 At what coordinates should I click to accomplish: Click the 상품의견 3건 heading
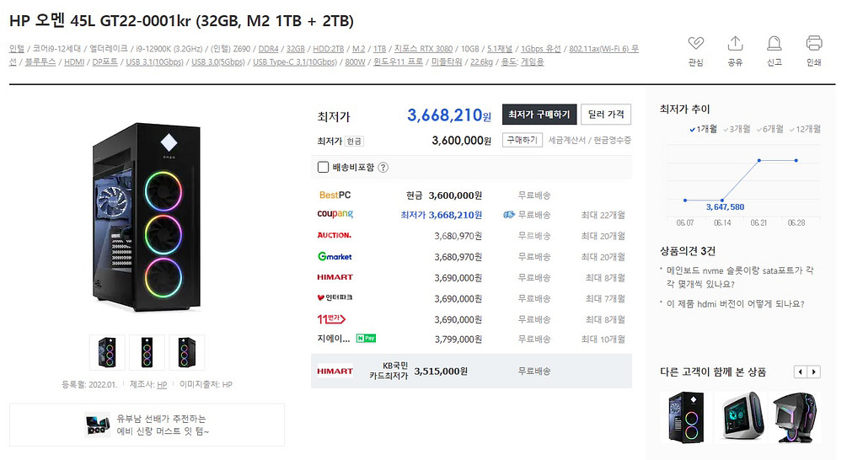coord(688,251)
